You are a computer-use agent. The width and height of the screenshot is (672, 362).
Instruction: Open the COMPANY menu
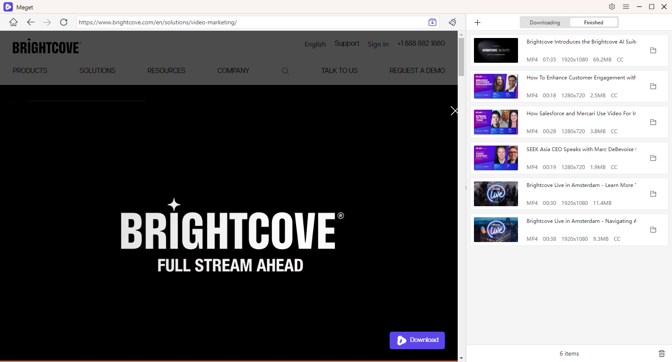[x=233, y=71]
